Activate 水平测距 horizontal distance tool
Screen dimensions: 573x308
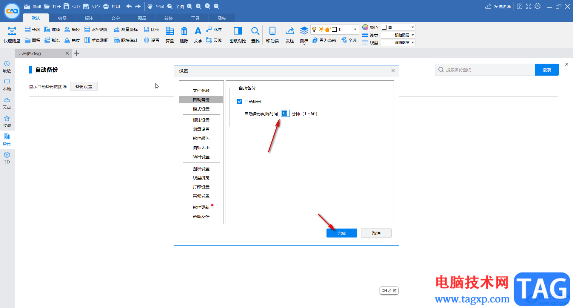(96, 30)
